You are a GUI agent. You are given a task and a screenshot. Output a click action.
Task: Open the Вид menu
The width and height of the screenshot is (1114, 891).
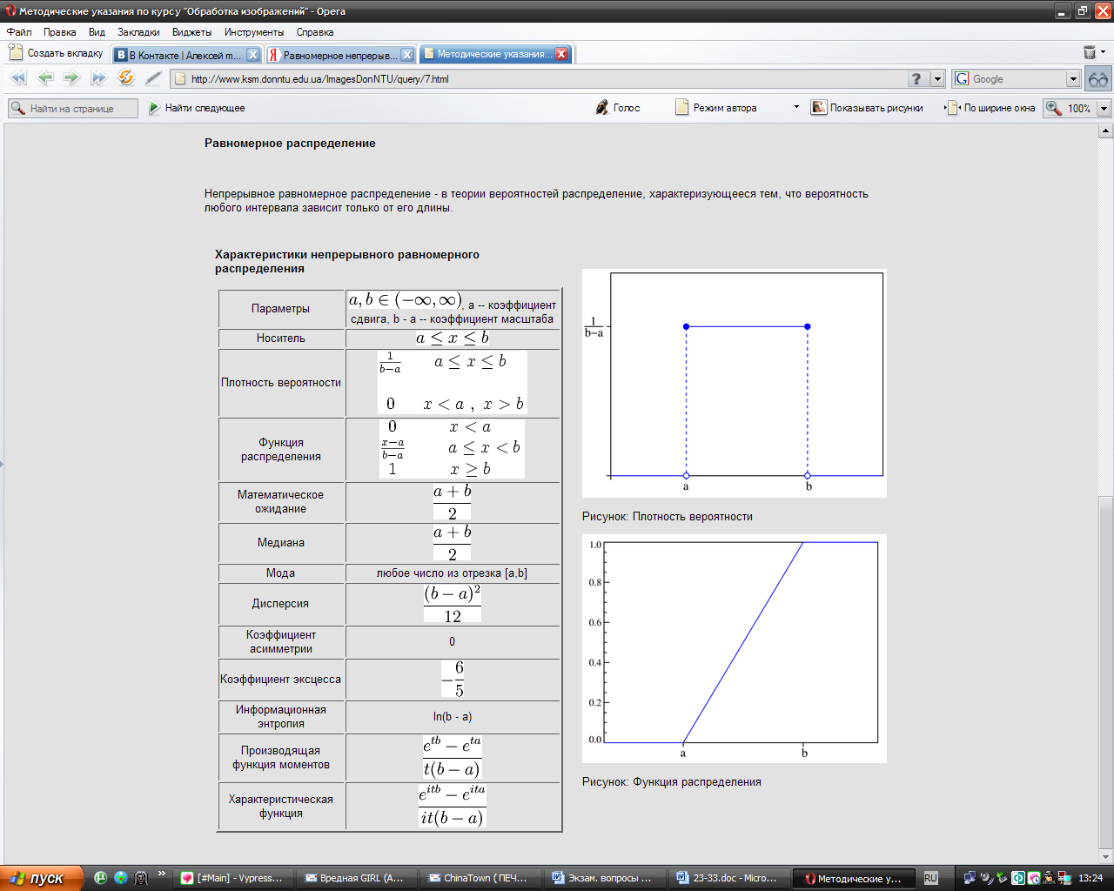pos(97,32)
